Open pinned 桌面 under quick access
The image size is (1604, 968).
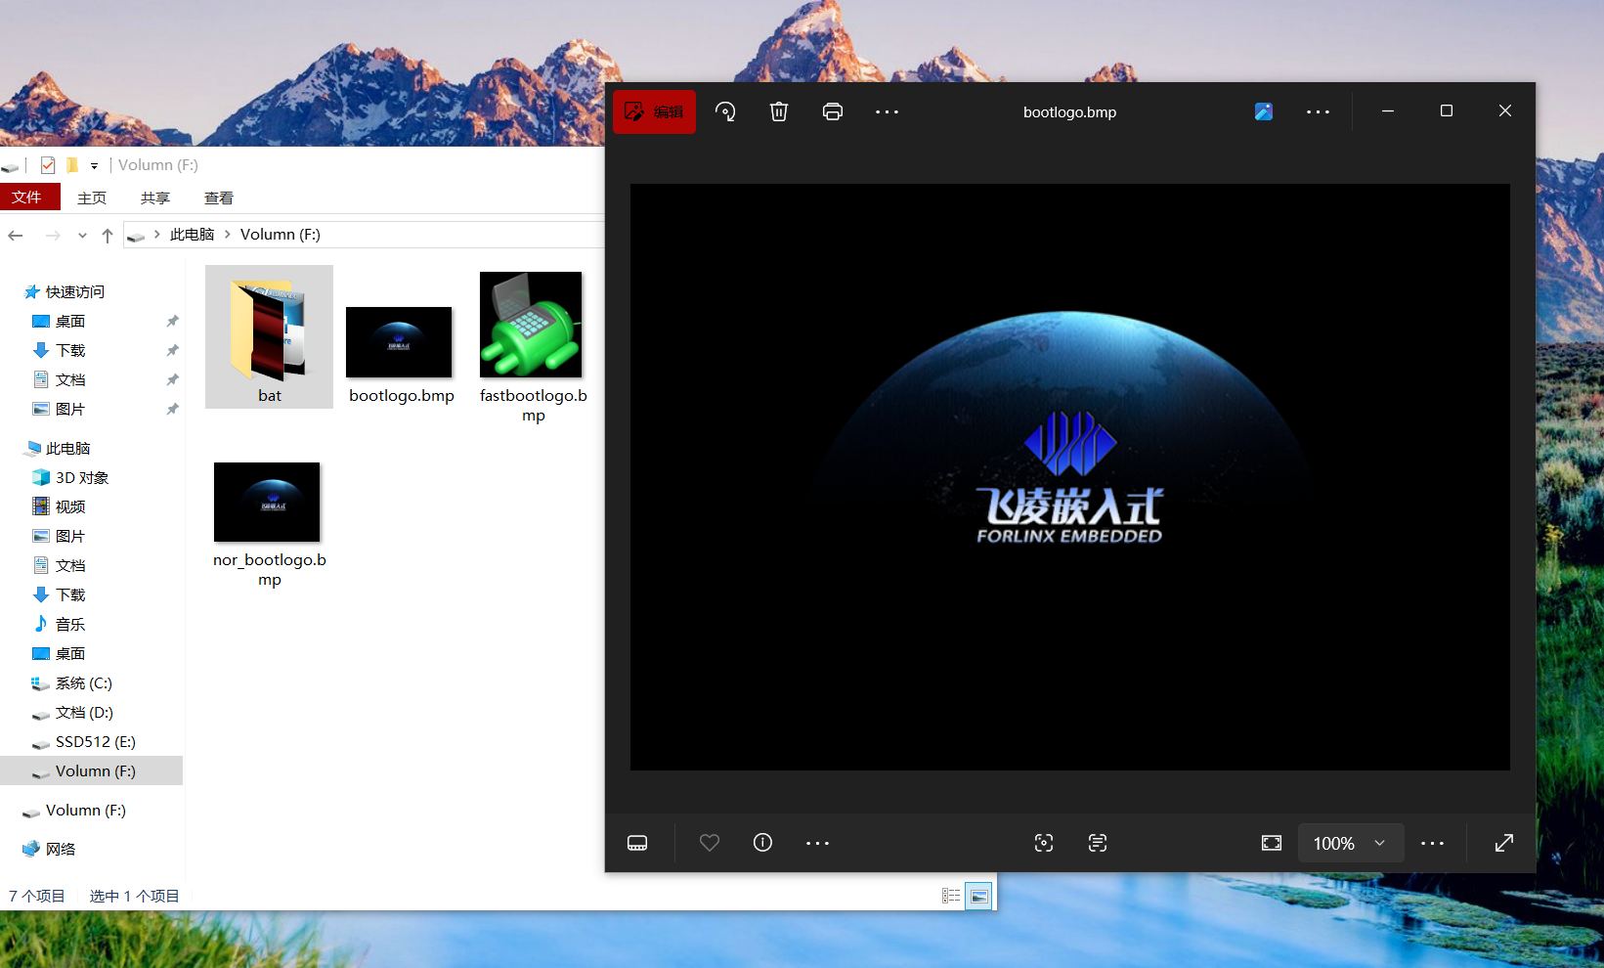(70, 322)
